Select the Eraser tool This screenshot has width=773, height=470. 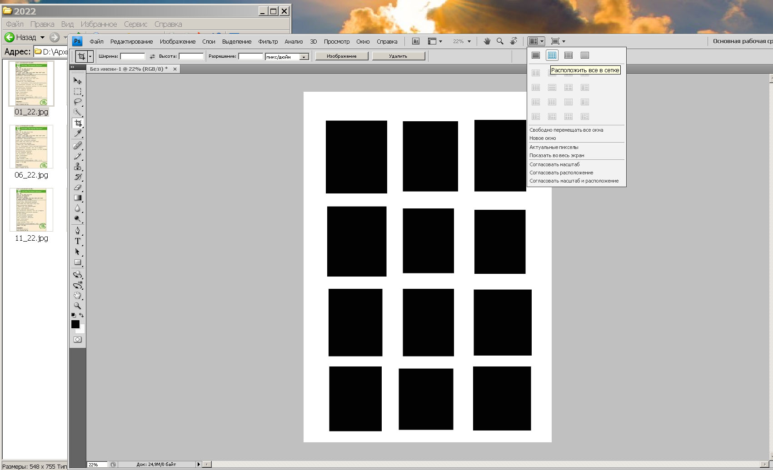pyautogui.click(x=78, y=187)
